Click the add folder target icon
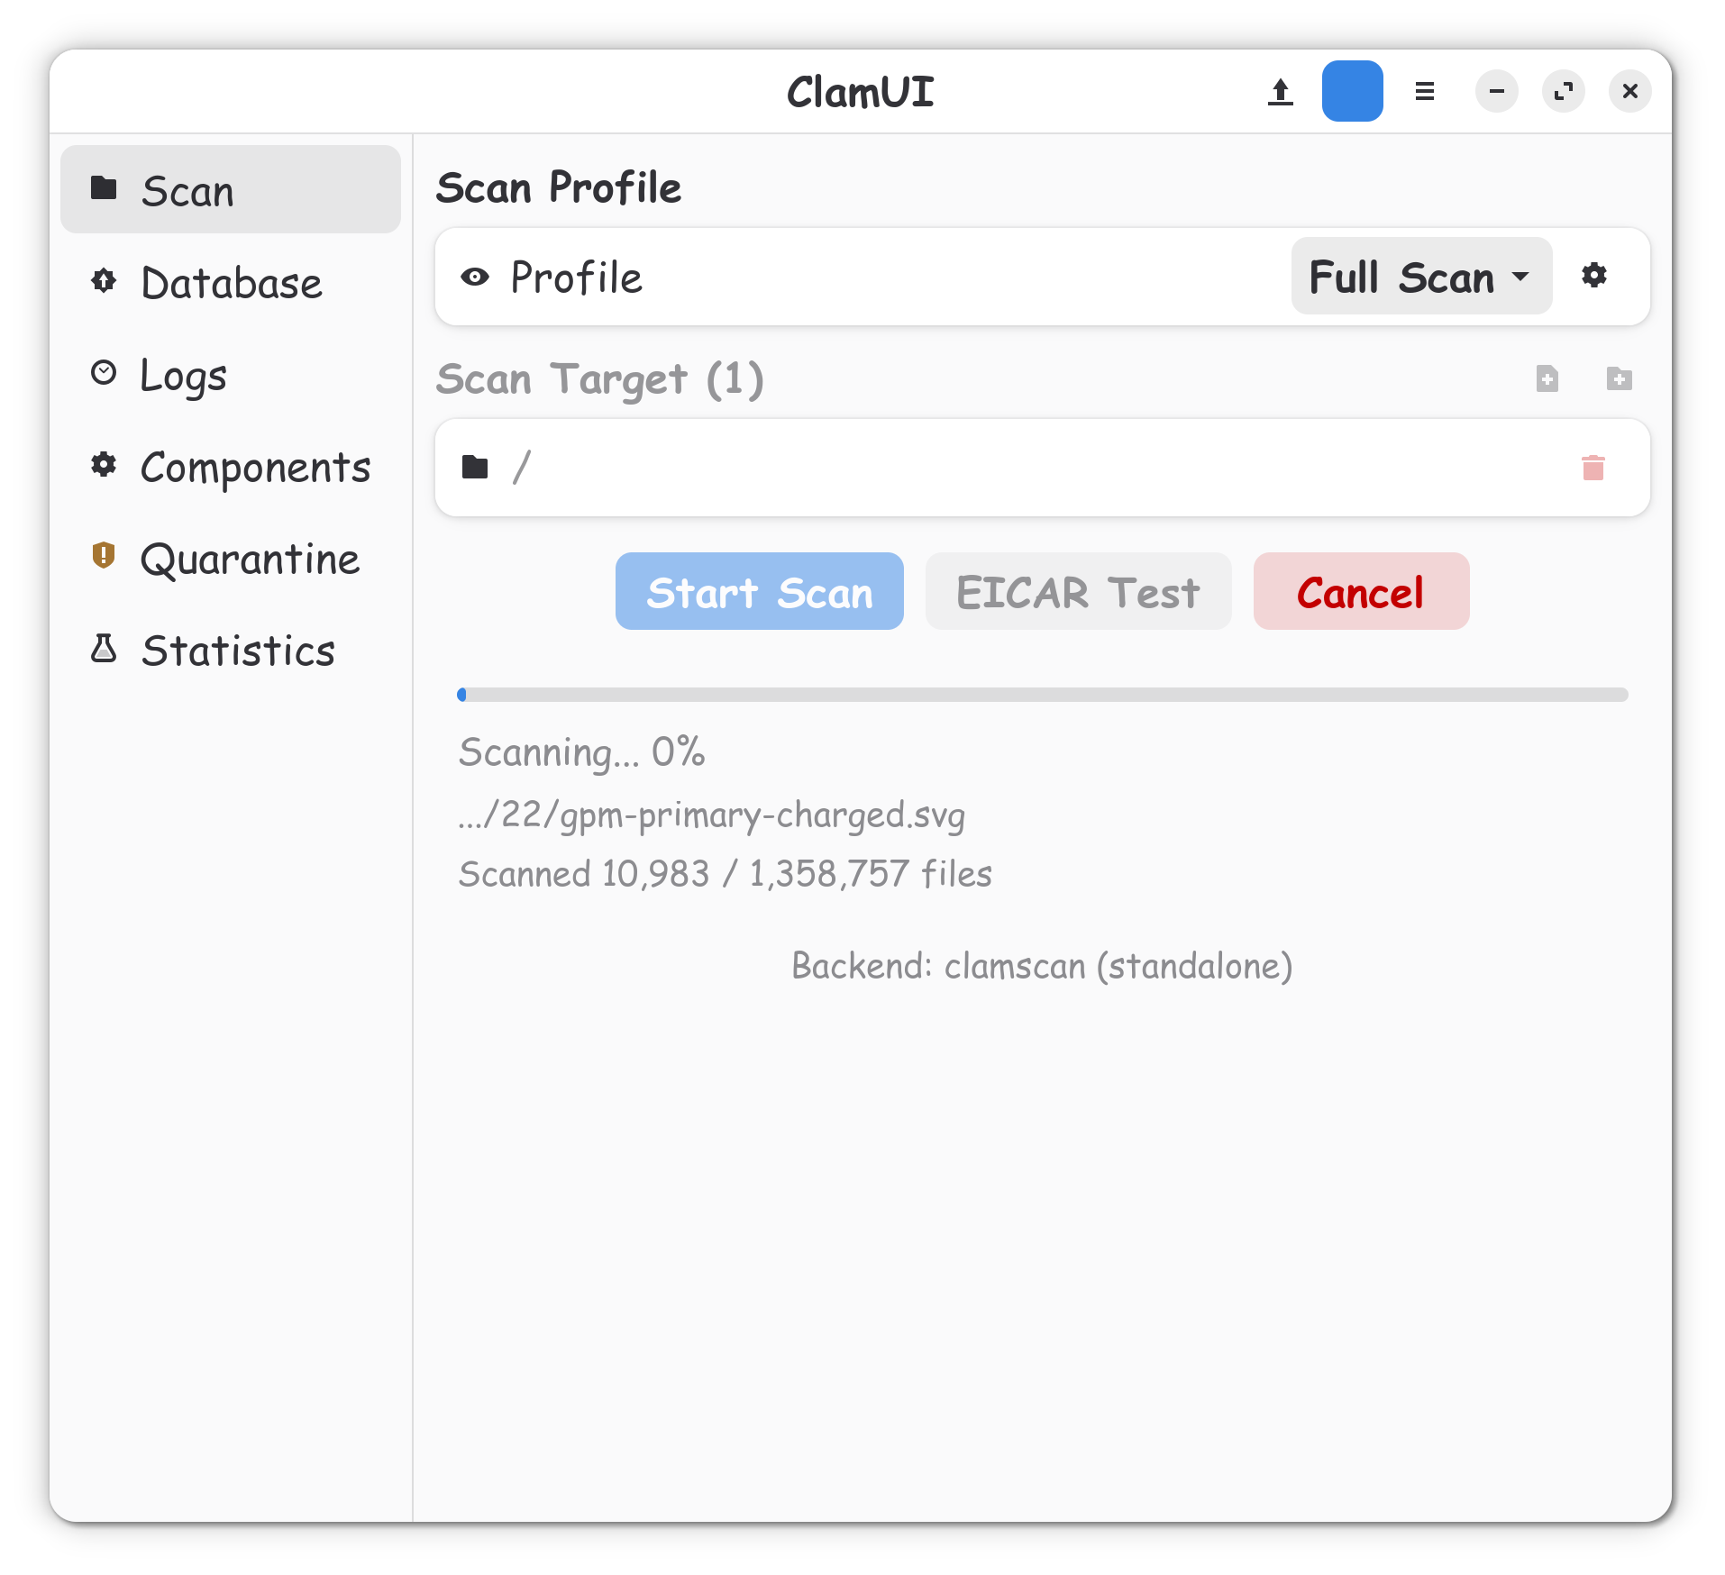The width and height of the screenshot is (1725, 1575). 1619,378
